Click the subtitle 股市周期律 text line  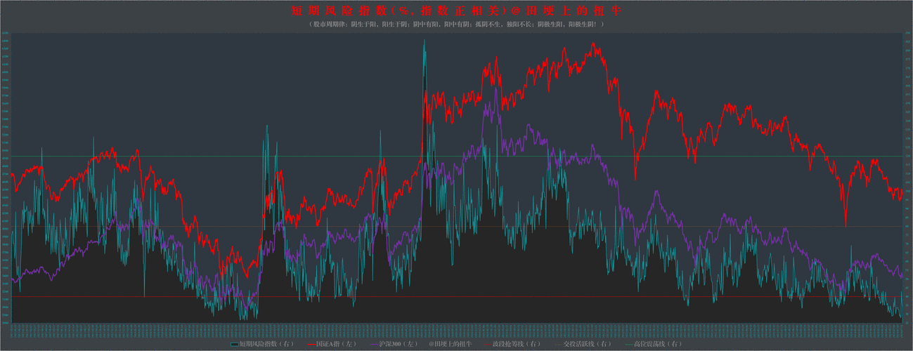point(456,24)
